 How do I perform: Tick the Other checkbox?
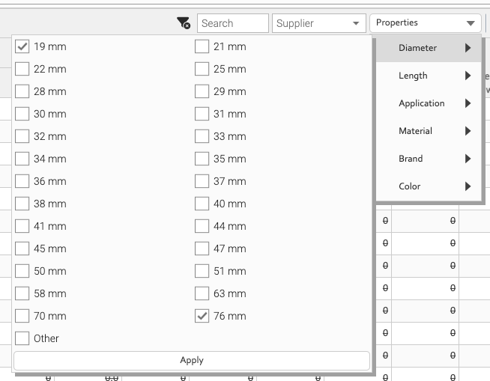[22, 338]
